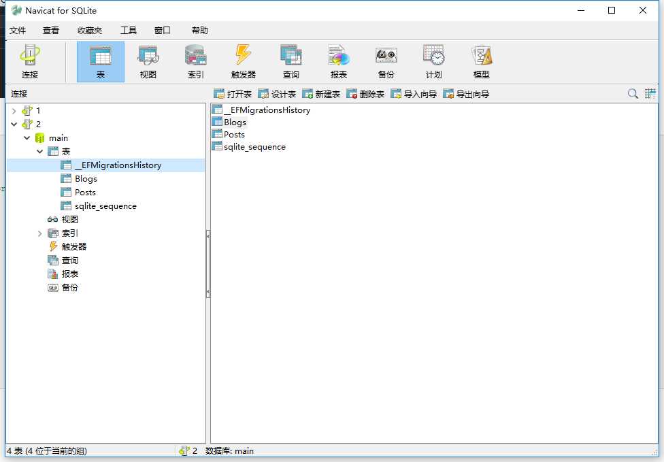Select 触发器 tree node with lightning icon

pyautogui.click(x=67, y=247)
